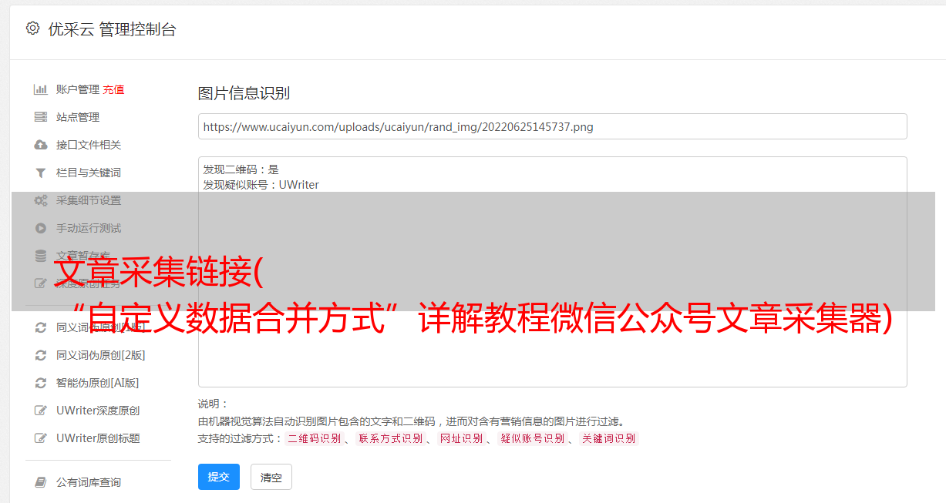Screen dimensions: 946x503
Task: Select 栏目与关键词 in the sidebar
Action: coord(89,173)
